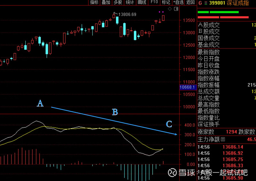Click the 涨家数 value 1294
Viewport: 256px width, 181px height.
(x=231, y=132)
